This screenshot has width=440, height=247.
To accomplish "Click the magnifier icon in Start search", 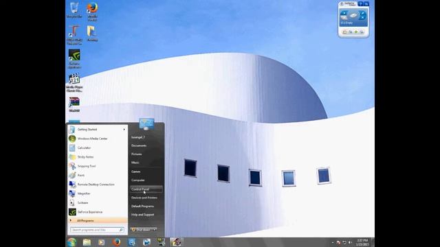I will tap(121, 230).
